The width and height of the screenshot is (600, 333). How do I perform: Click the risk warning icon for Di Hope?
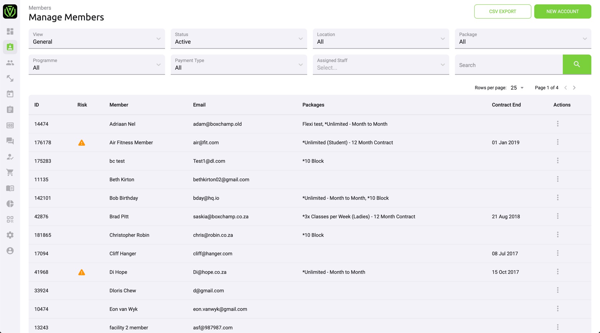82,272
